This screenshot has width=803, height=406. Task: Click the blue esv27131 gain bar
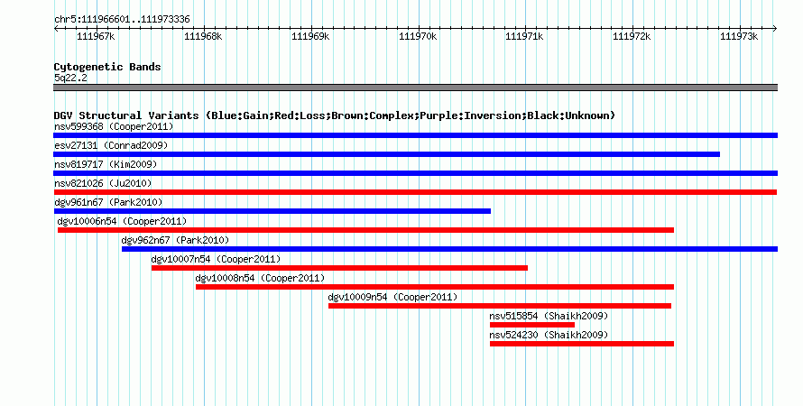[387, 154]
